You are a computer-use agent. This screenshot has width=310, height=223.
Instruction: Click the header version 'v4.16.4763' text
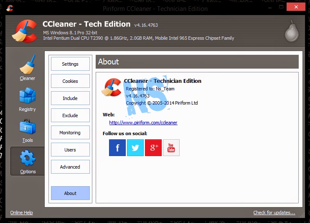(146, 25)
